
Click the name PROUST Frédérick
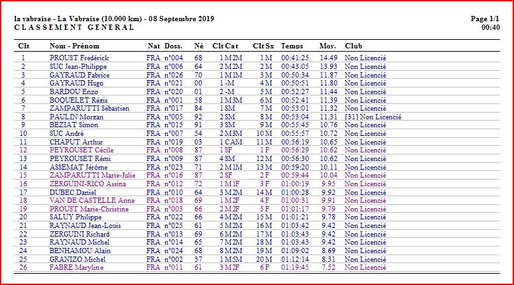click(79, 58)
